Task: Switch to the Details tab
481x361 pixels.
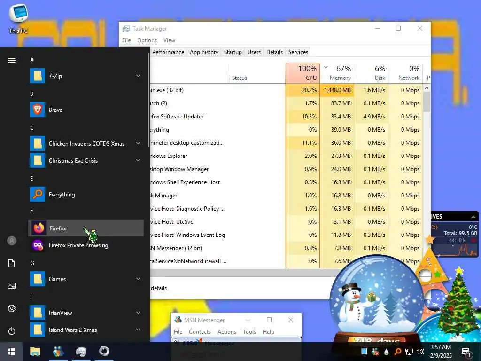Action: [x=274, y=52]
